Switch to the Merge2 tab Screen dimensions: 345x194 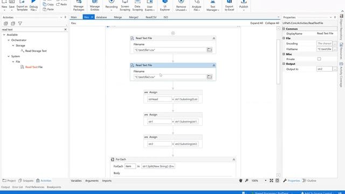click(x=134, y=17)
